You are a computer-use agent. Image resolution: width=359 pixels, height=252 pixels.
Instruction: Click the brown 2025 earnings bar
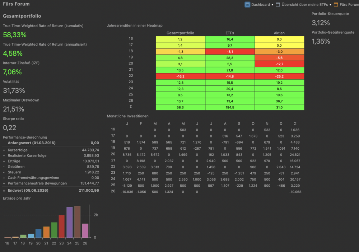coord(78,221)
